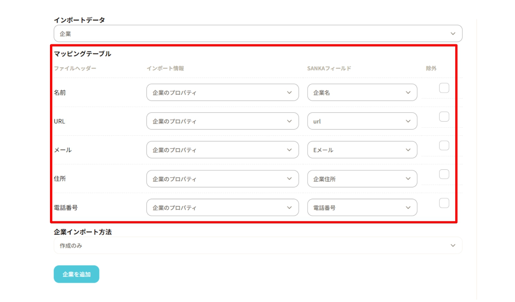Toggle the 除外 checkbox for 住所 row
The width and height of the screenshot is (515, 302).
coord(444,174)
